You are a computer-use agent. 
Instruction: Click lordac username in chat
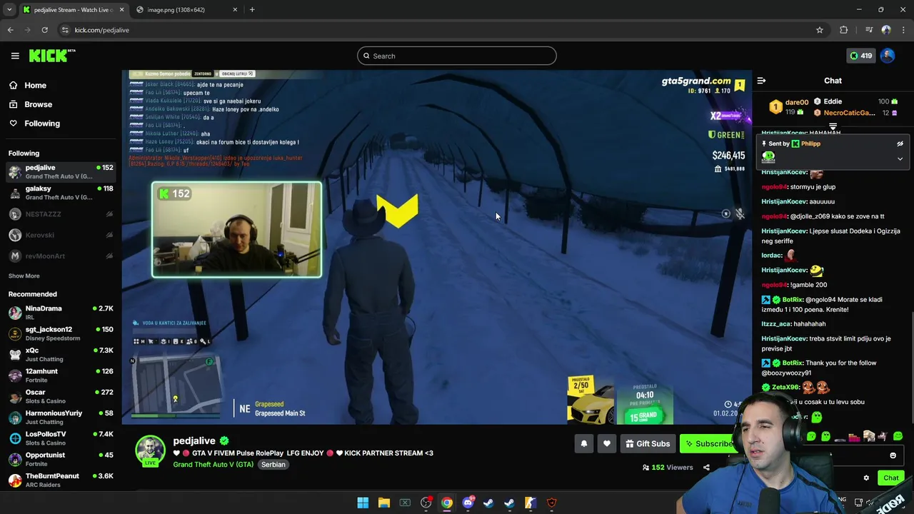(x=772, y=256)
